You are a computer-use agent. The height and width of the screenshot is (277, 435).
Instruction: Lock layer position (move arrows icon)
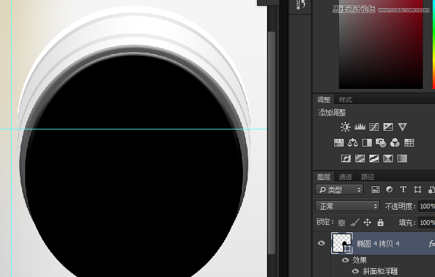[367, 223]
